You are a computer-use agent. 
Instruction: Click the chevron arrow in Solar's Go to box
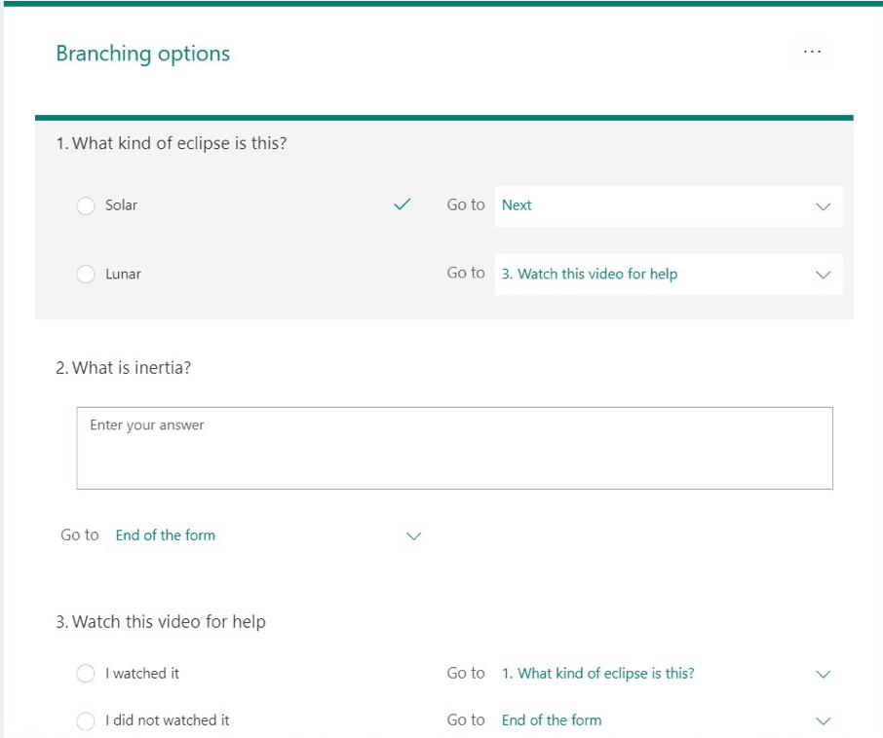coord(823,206)
